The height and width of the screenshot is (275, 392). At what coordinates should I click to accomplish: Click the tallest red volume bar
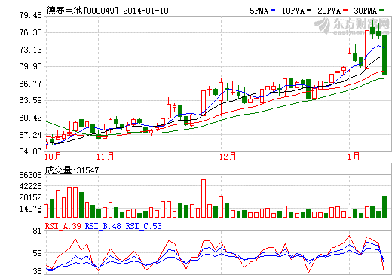click(x=204, y=198)
